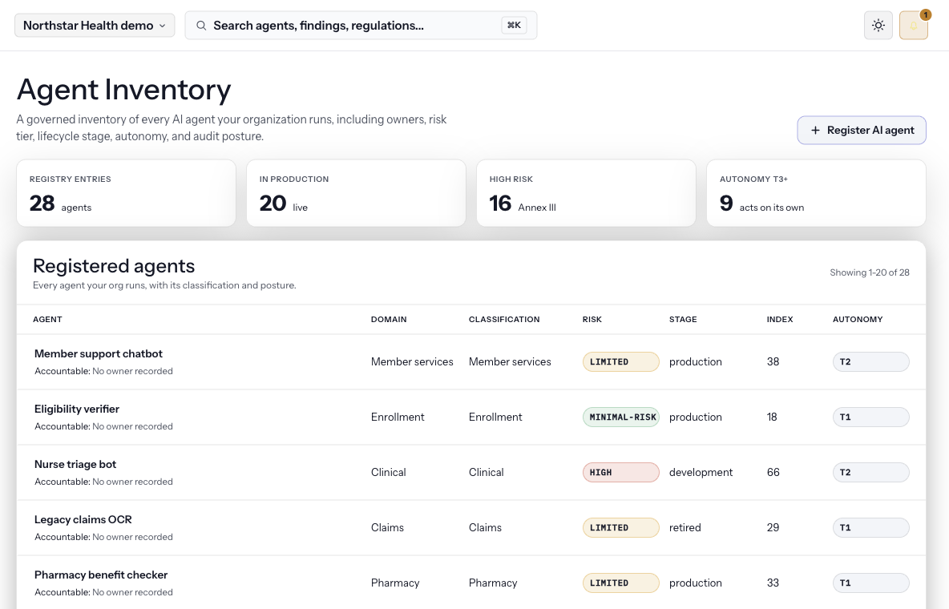Screen dimensions: 949x609
Task: Open the In Production 20 live card
Action: click(x=356, y=193)
